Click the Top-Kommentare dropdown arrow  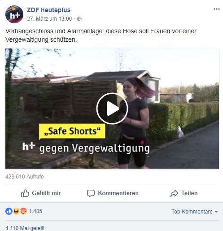click(216, 212)
